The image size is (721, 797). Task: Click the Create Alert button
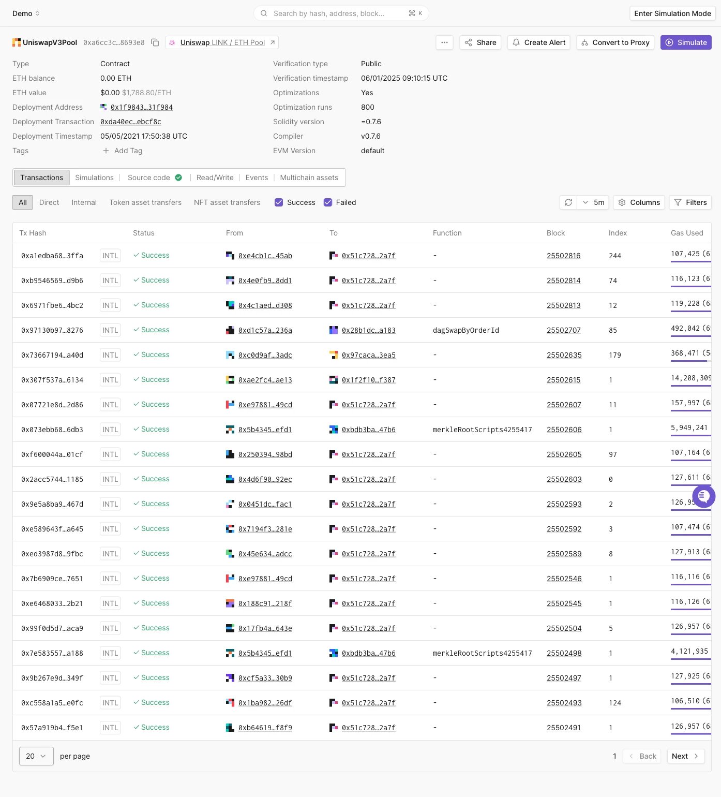point(538,42)
